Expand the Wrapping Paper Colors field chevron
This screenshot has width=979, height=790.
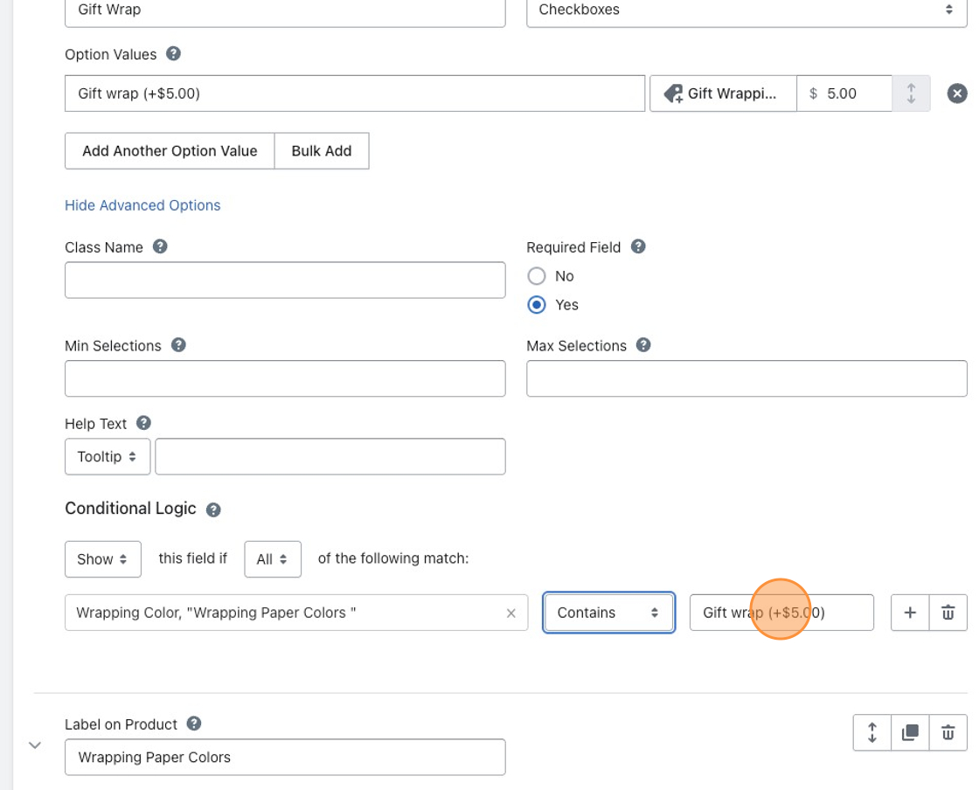point(35,745)
